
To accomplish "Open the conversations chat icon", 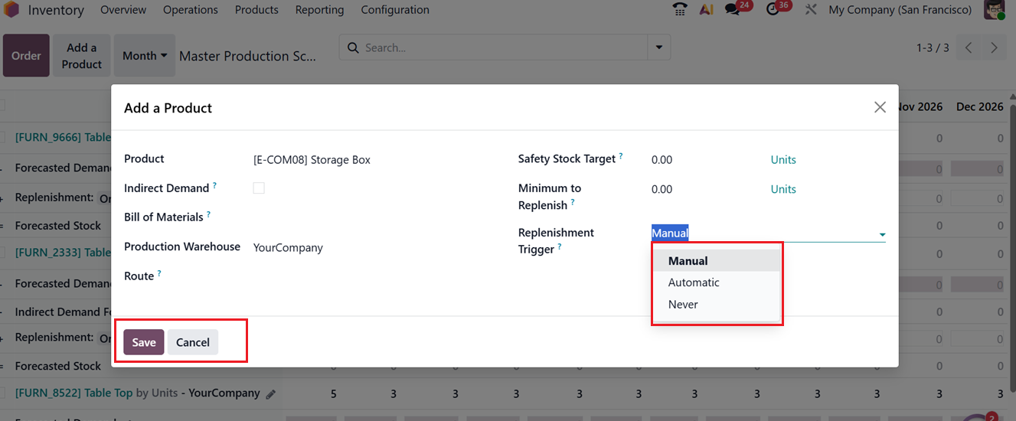I will click(733, 10).
